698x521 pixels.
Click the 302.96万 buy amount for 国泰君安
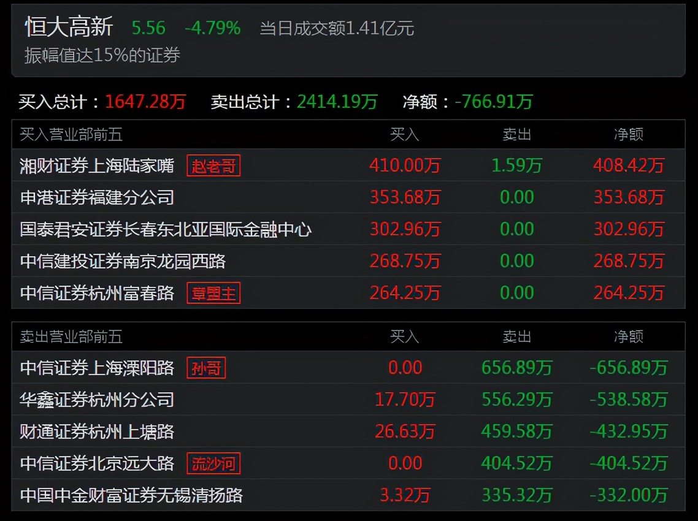(x=405, y=229)
